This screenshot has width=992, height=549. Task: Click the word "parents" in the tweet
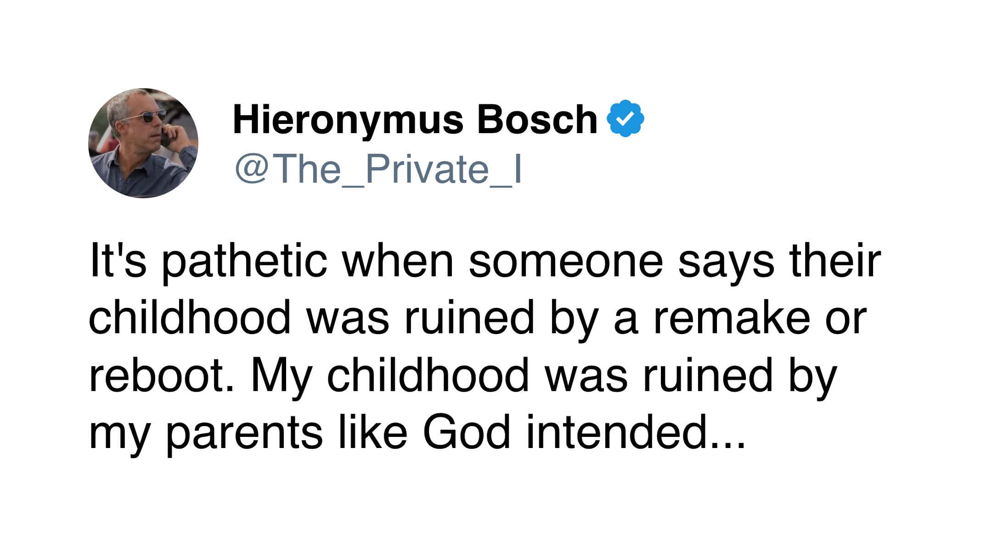244,433
